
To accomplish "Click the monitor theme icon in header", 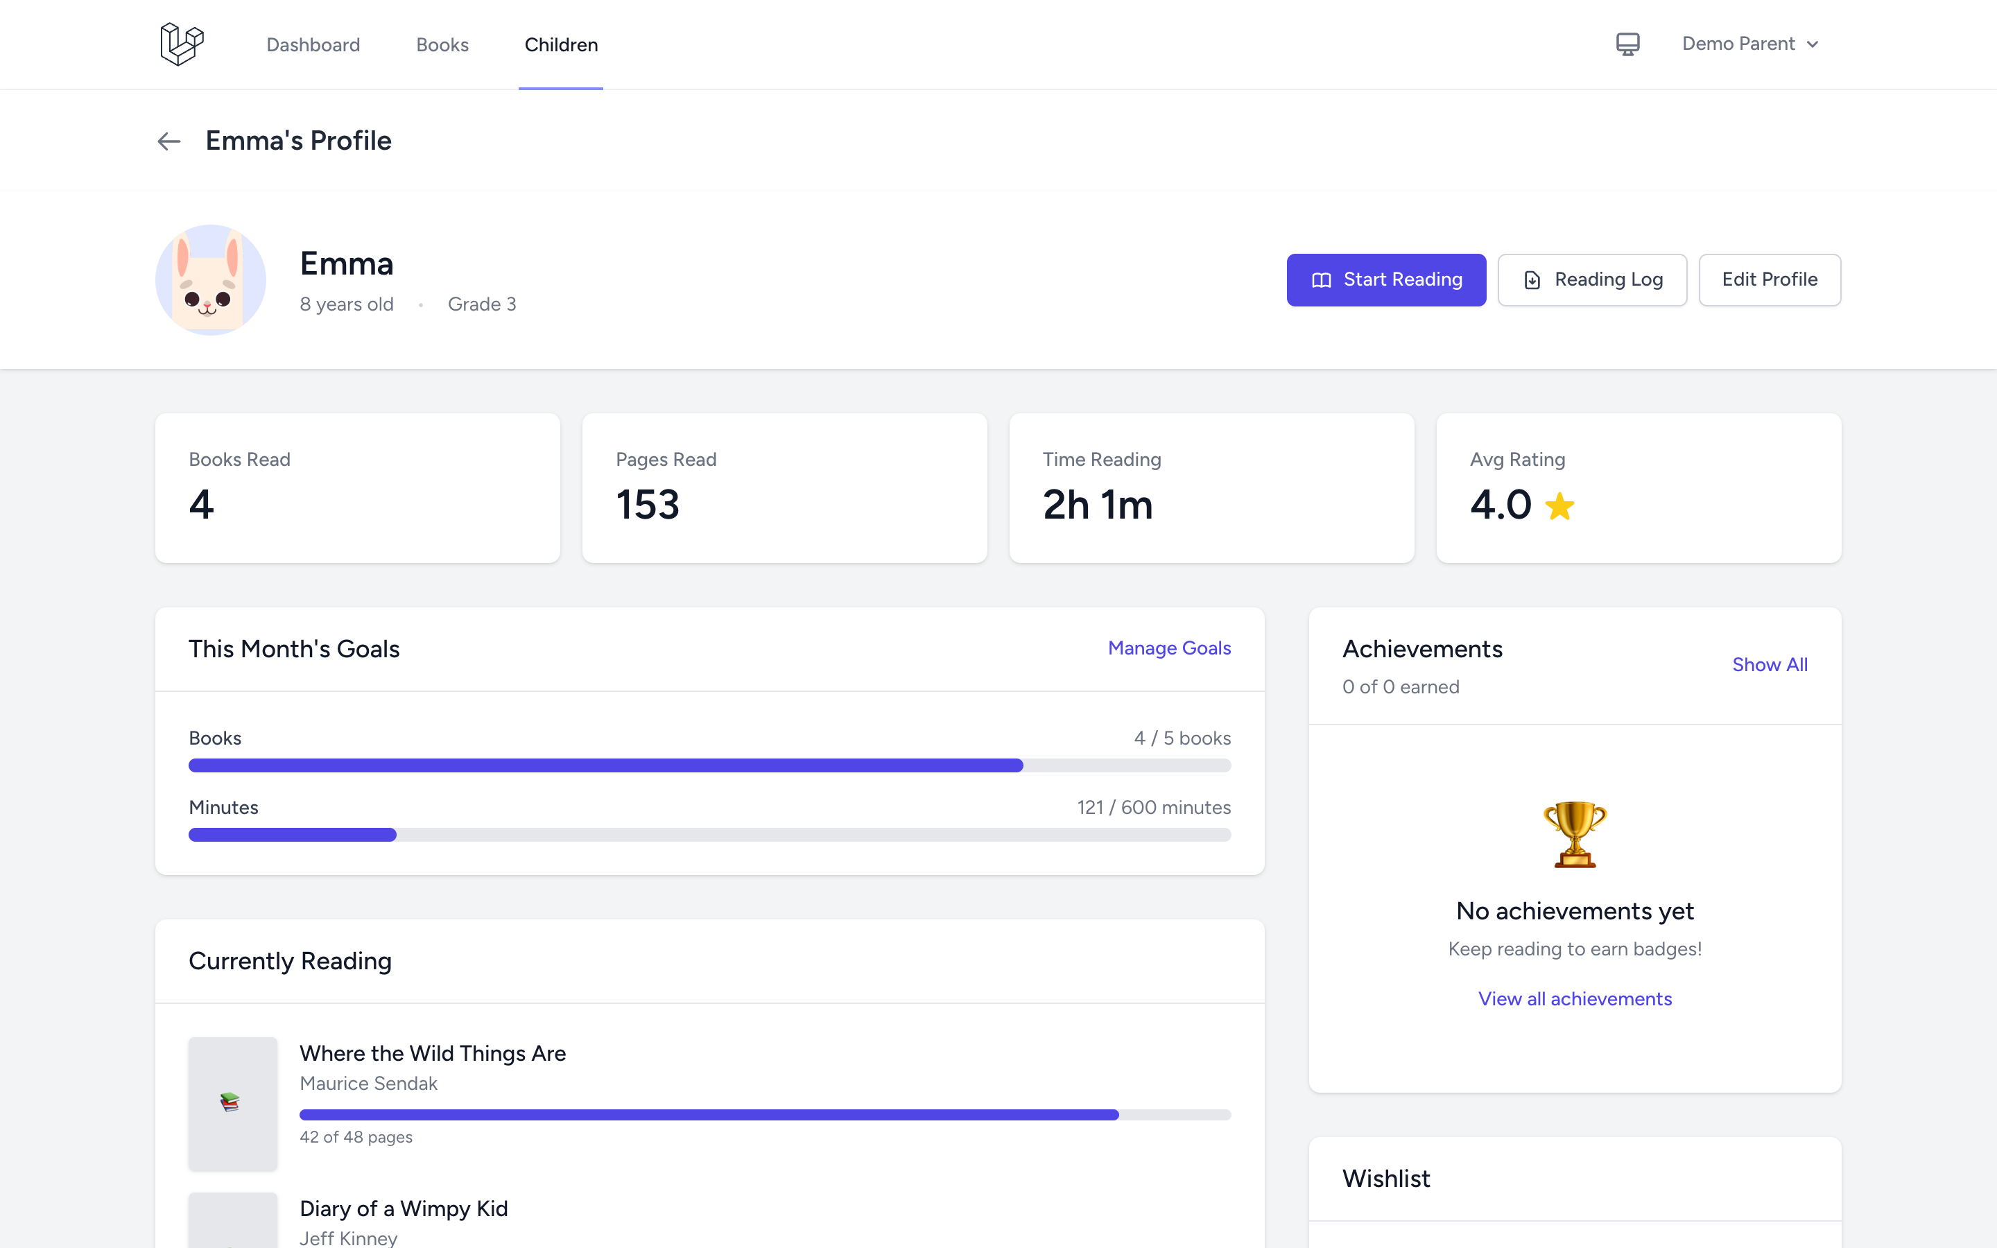I will coord(1627,44).
